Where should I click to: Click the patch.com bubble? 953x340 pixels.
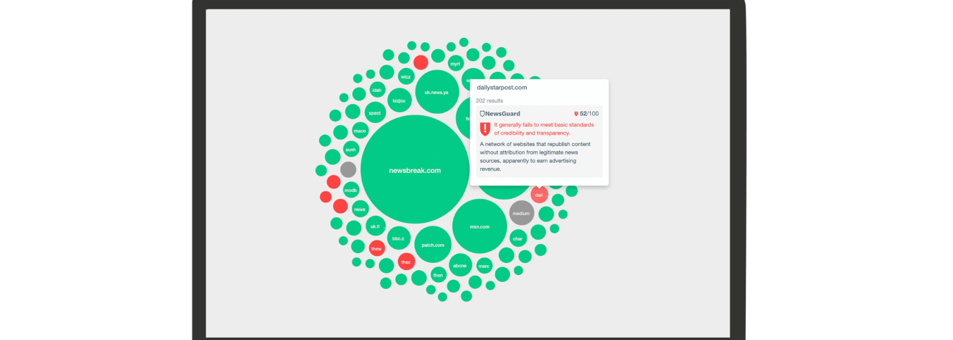point(433,245)
